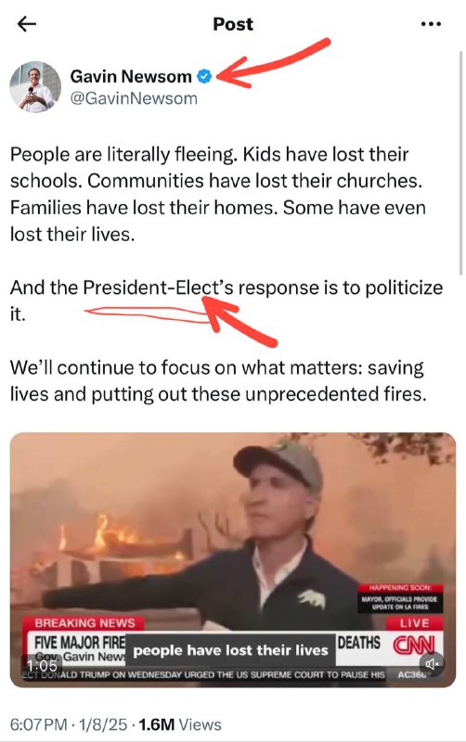This screenshot has width=466, height=742.
Task: Tap the back arrow icon
Action: (x=27, y=24)
